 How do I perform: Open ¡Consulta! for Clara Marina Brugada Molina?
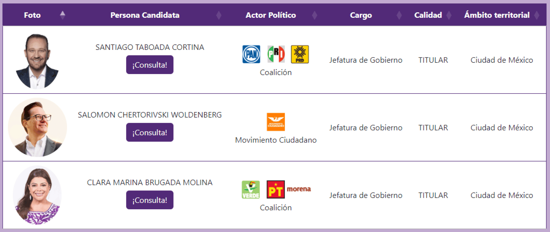pyautogui.click(x=150, y=200)
